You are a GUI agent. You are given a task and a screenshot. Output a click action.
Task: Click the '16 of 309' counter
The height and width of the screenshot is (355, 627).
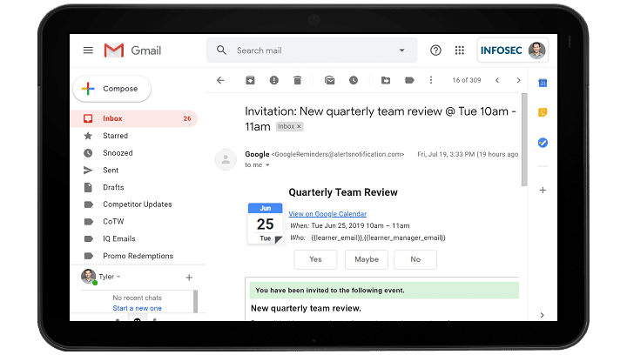(x=467, y=80)
